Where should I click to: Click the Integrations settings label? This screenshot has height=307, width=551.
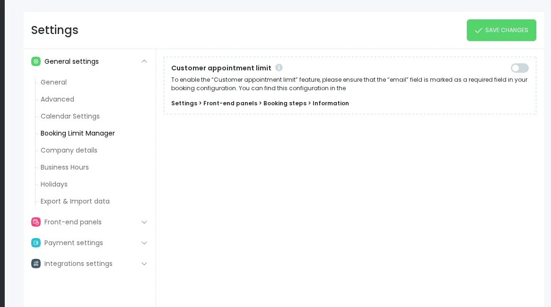point(79,264)
